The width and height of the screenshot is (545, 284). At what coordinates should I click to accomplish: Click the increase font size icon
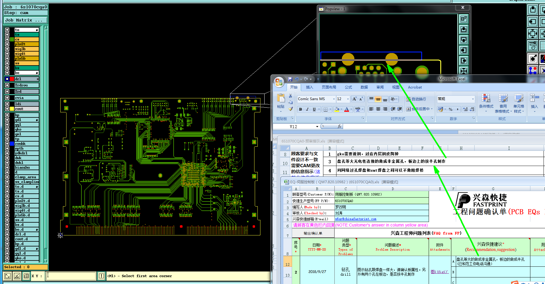[354, 99]
